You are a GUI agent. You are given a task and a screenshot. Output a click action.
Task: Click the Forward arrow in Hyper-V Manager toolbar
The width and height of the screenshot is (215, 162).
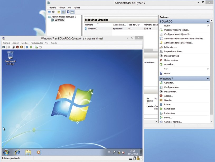[53, 12]
